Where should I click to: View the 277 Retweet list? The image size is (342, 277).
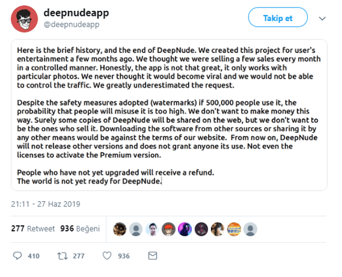pos(33,229)
